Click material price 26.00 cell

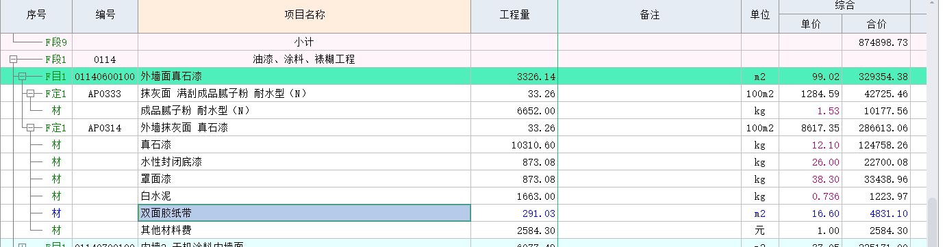tap(811, 161)
